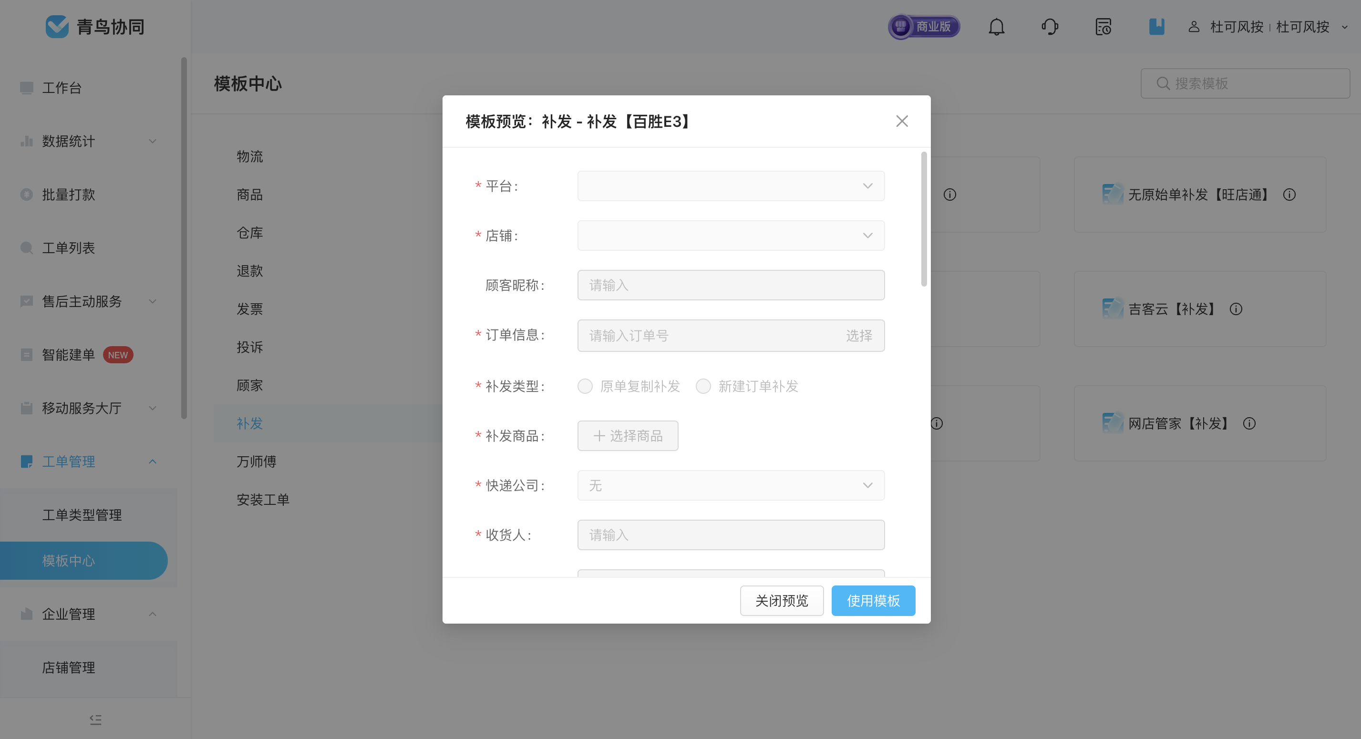Click the 批量打款 coin icon
The width and height of the screenshot is (1361, 739).
click(x=26, y=195)
